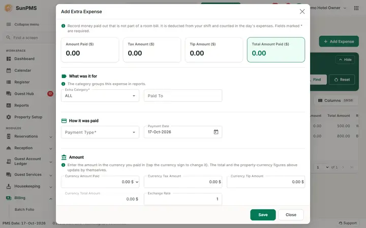Click the last page arrow in pagination
This screenshot has width=366, height=228.
(352, 167)
